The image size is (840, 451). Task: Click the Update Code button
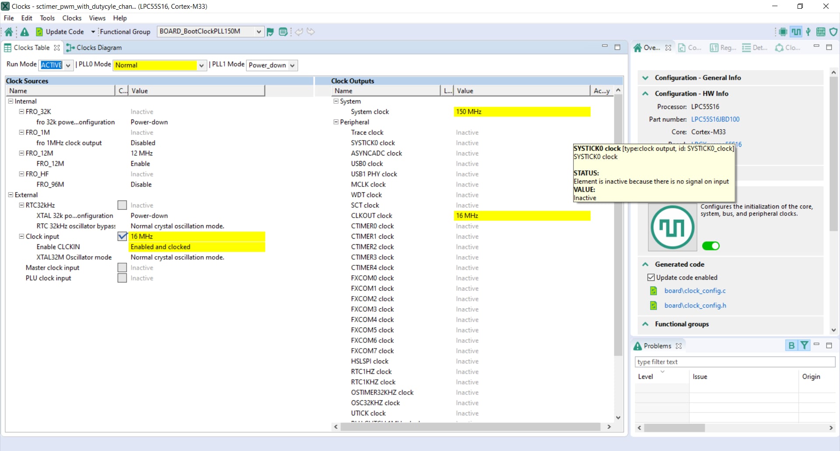(60, 32)
